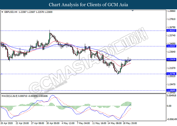Click the 27 Apr 08:00 time label
The width and height of the screenshot is (177, 126).
click(37, 123)
